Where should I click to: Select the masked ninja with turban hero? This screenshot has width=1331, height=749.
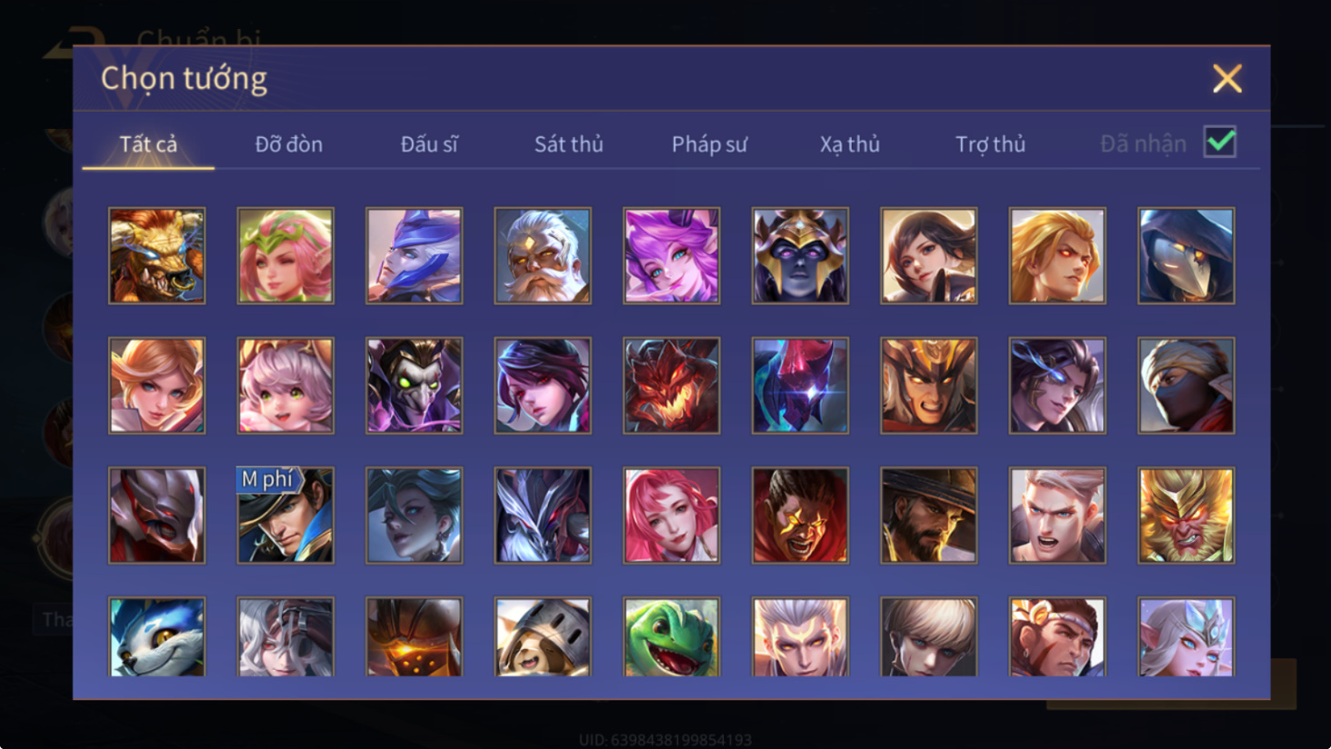point(1186,385)
